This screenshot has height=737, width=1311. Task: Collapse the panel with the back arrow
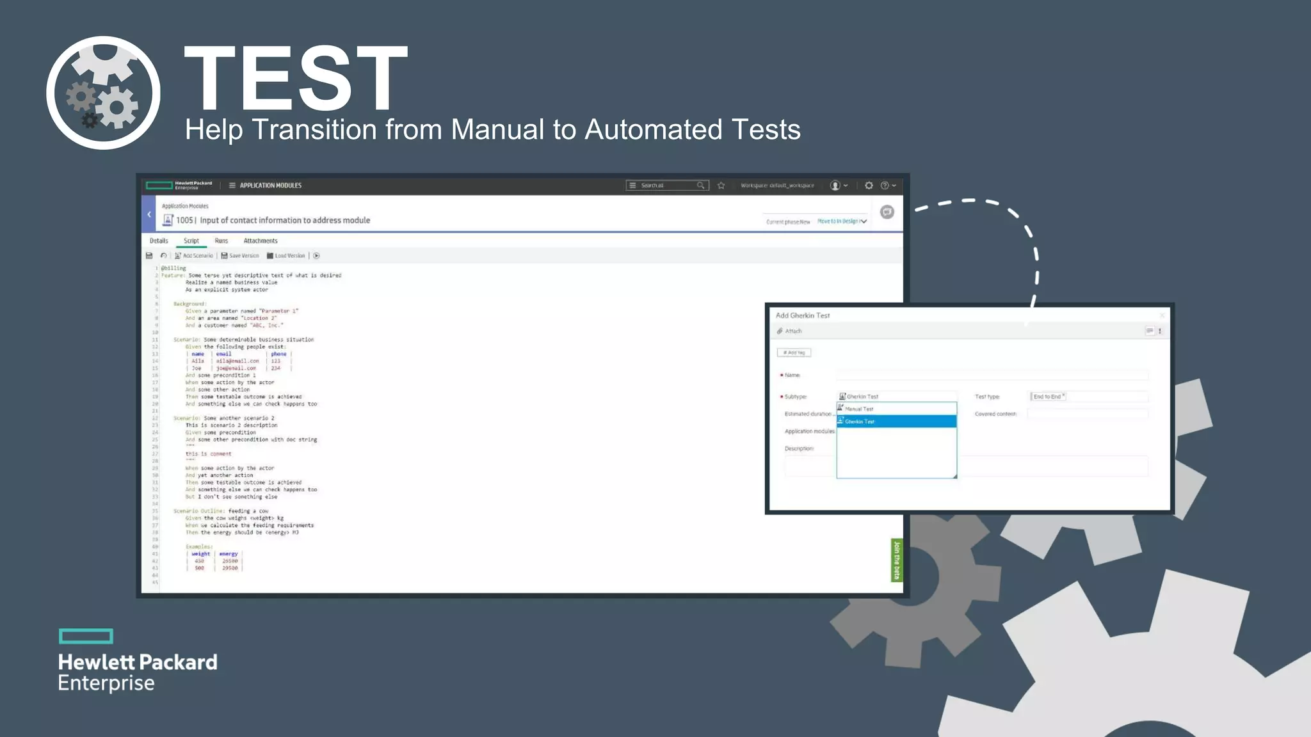[x=149, y=214]
